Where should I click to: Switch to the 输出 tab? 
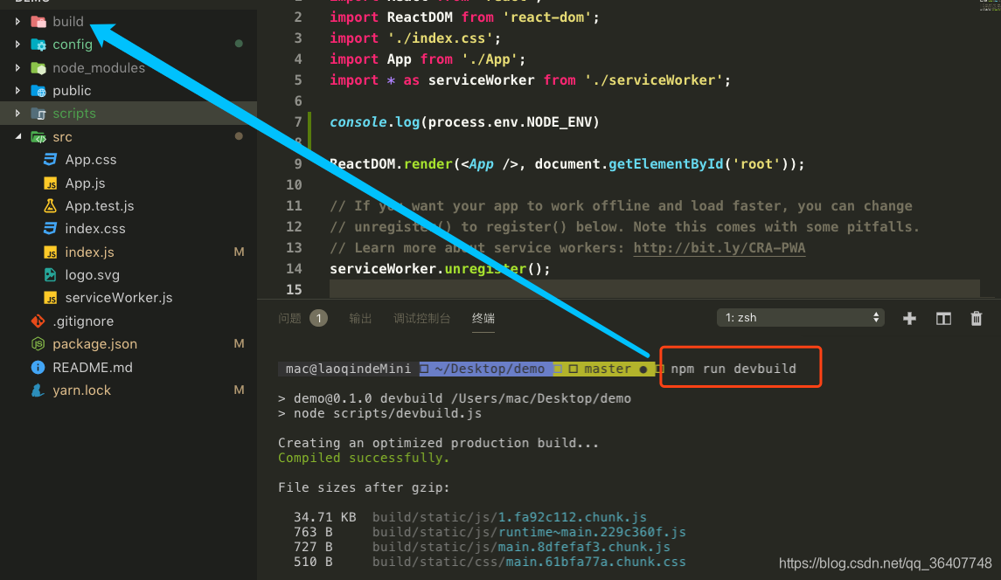point(360,319)
